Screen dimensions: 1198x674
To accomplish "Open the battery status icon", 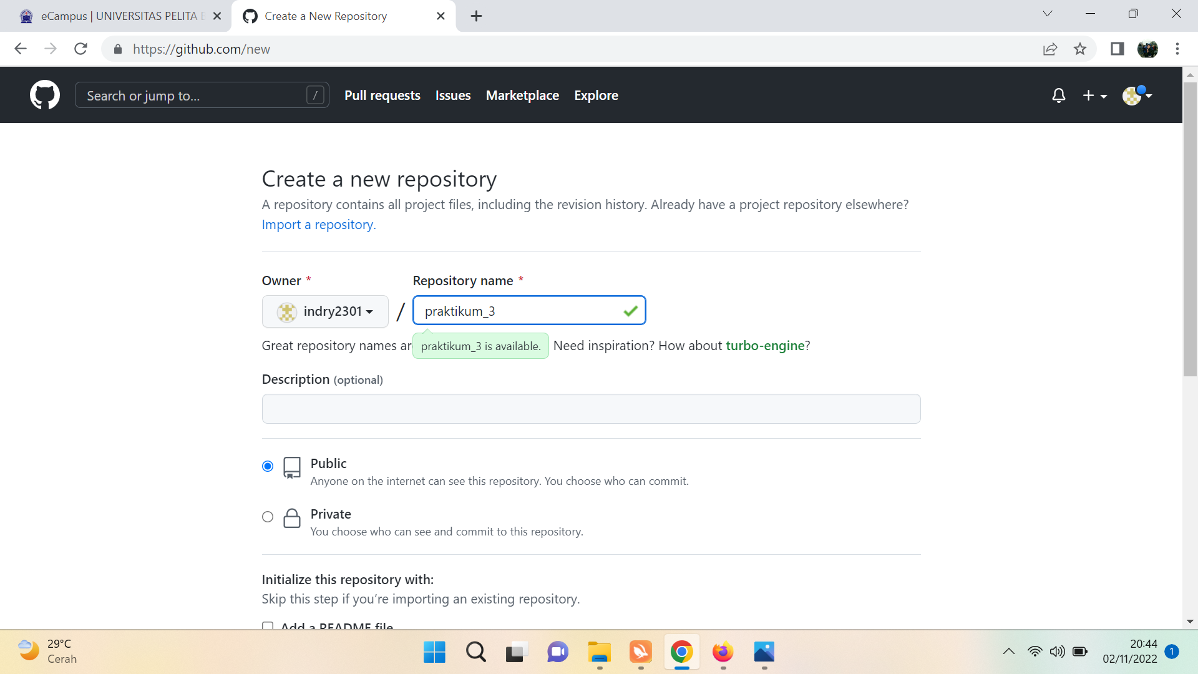I will click(1080, 652).
